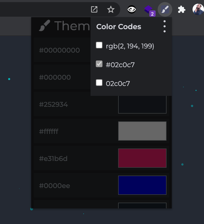Viewport: 204px width, 224px height.
Task: Click the partially visible bottom color swatch
Action: 142,206
